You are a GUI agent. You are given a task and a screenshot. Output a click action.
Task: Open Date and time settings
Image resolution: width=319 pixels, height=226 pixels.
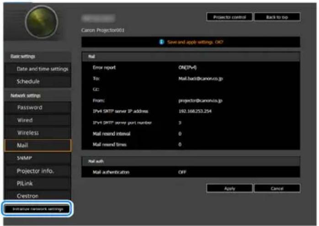38,69
